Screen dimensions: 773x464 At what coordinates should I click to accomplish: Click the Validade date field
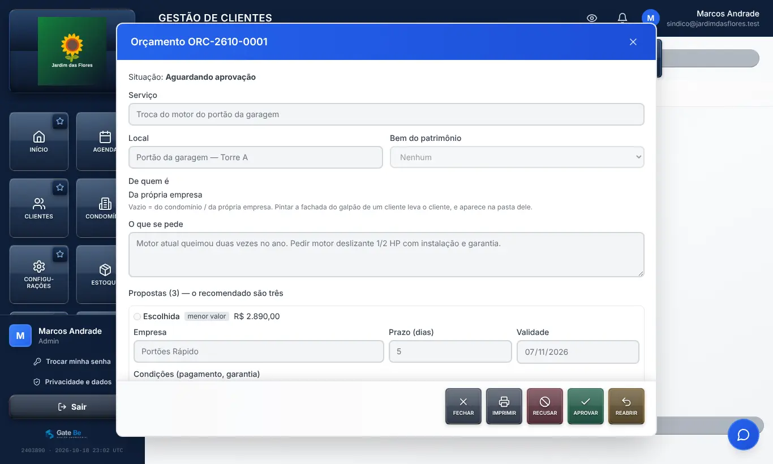pyautogui.click(x=578, y=351)
